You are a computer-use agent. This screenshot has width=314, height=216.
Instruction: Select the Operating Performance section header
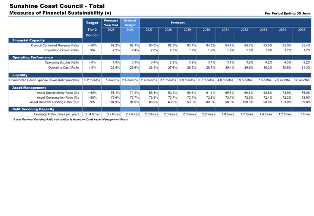pos(32,58)
